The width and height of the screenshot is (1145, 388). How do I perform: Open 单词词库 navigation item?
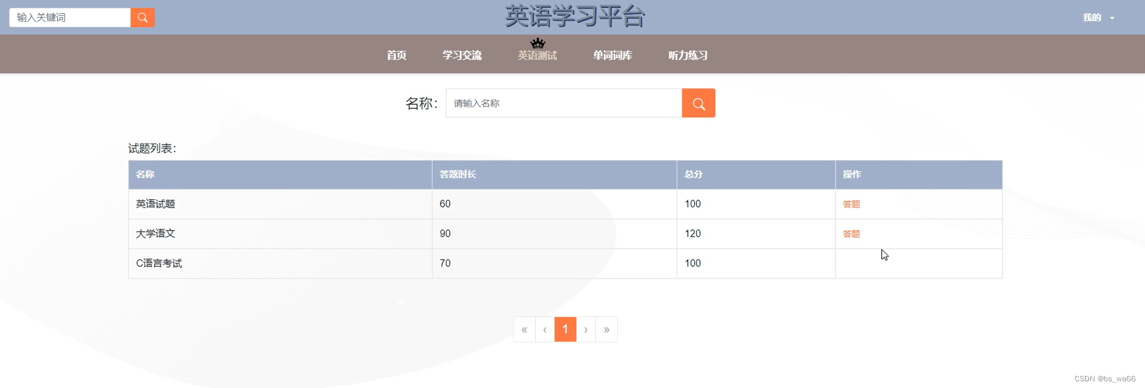[613, 55]
